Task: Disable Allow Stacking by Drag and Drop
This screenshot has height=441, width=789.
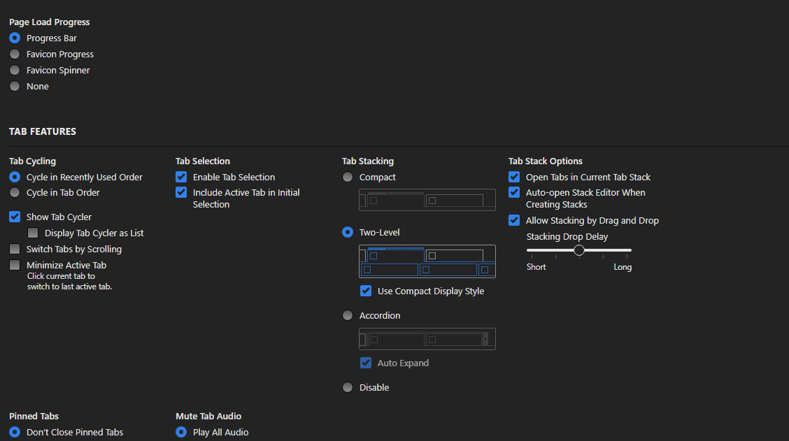Action: 514,221
